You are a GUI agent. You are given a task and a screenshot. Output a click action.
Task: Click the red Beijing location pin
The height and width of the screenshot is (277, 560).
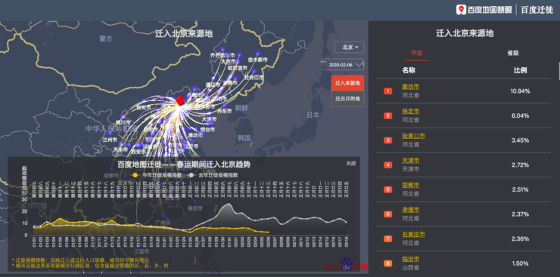point(180,100)
